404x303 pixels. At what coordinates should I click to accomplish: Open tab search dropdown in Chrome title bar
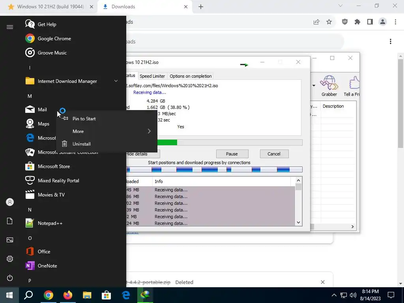pos(340,6)
